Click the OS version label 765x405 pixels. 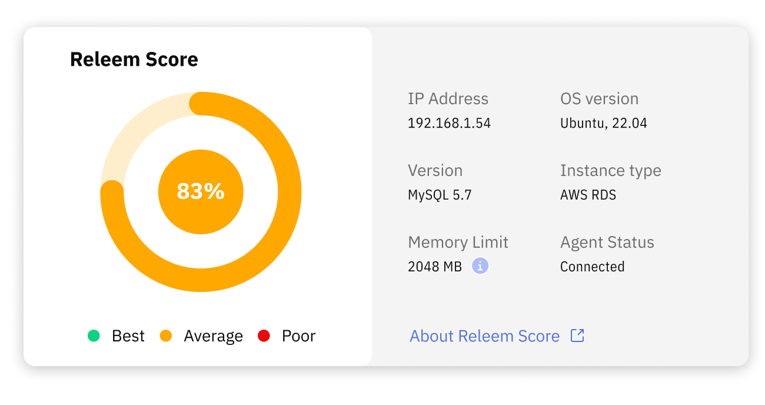599,99
